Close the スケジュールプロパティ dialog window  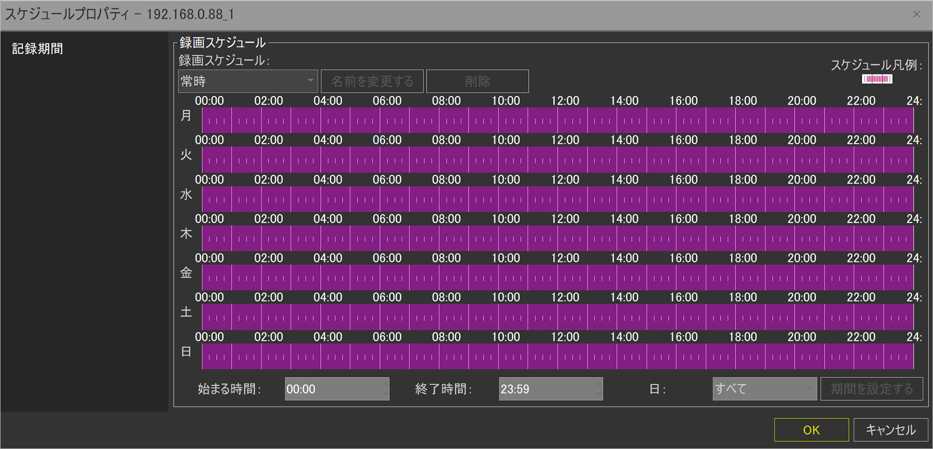[916, 14]
